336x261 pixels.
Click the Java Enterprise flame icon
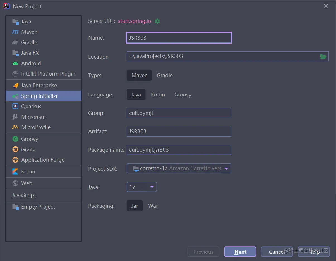coord(15,85)
